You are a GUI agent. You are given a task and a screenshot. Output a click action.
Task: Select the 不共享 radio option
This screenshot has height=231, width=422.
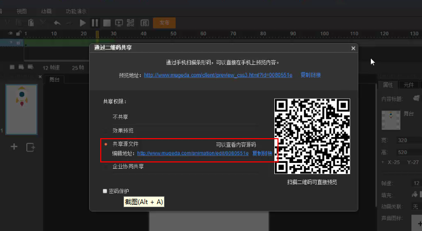pyautogui.click(x=106, y=117)
